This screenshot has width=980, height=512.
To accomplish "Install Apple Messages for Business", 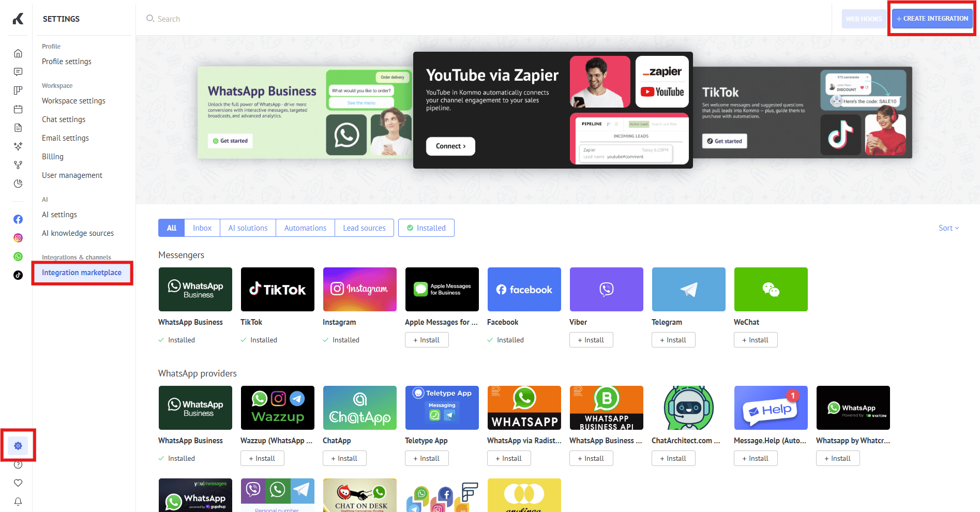I will pyautogui.click(x=427, y=340).
